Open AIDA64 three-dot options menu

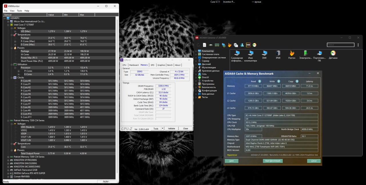pos(358,45)
